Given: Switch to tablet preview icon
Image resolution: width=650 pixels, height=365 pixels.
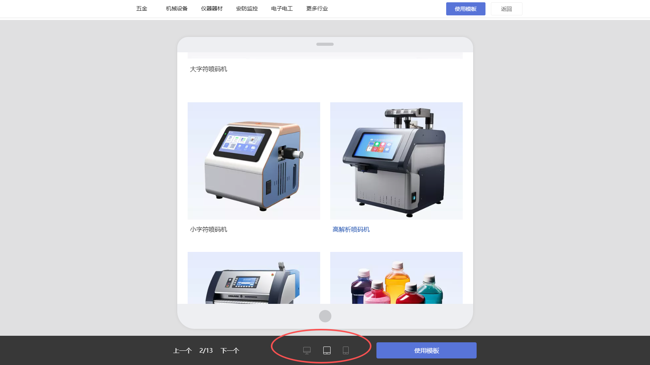Looking at the screenshot, I should tap(327, 350).
